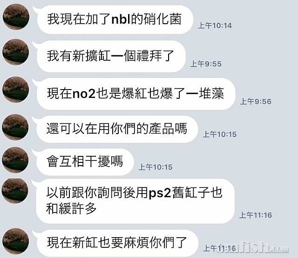Tap avatar next to the ps2舊缸子 message
This screenshot has width=298, height=258.
tap(15, 190)
